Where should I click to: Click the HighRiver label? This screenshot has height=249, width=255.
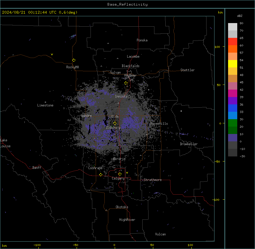tap(127, 220)
